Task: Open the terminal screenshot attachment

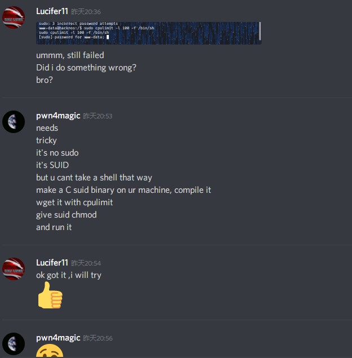Action: [149, 33]
